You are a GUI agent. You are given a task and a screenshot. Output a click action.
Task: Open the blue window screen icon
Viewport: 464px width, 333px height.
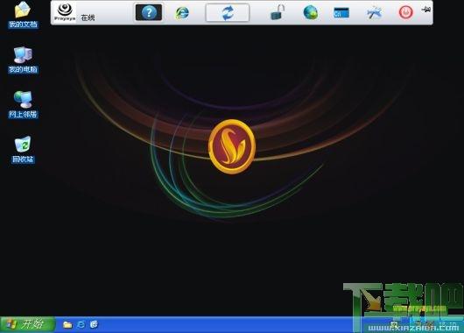pos(341,13)
